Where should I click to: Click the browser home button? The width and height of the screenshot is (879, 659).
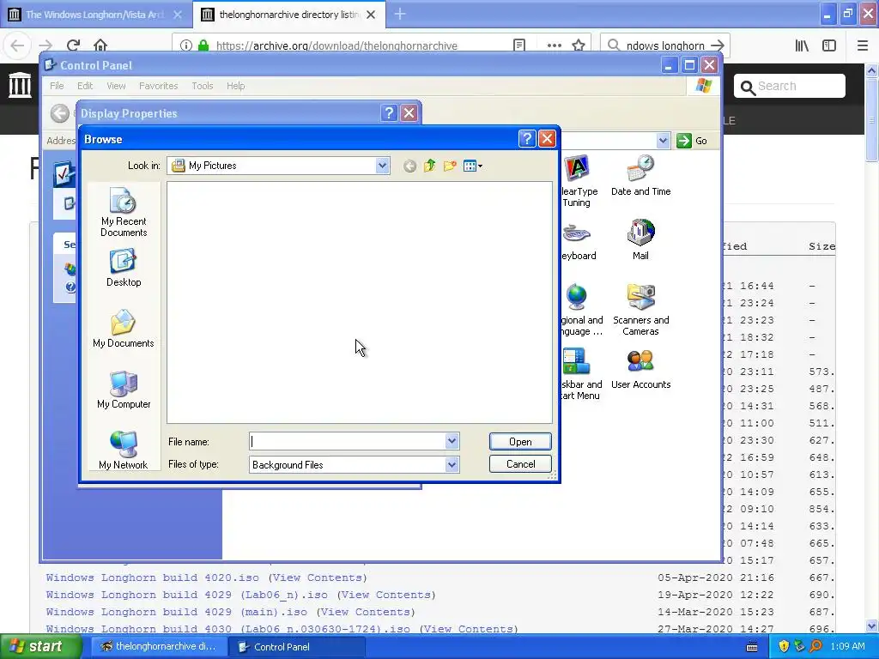tap(100, 45)
